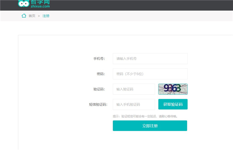The width and height of the screenshot is (233, 150).
Task: Focus the 密码 password field
Action: click(150, 74)
